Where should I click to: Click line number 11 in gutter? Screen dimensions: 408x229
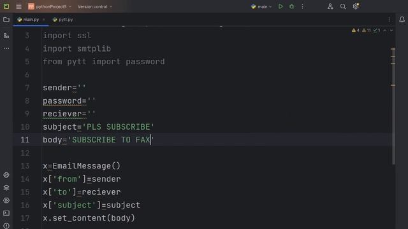tap(25, 140)
